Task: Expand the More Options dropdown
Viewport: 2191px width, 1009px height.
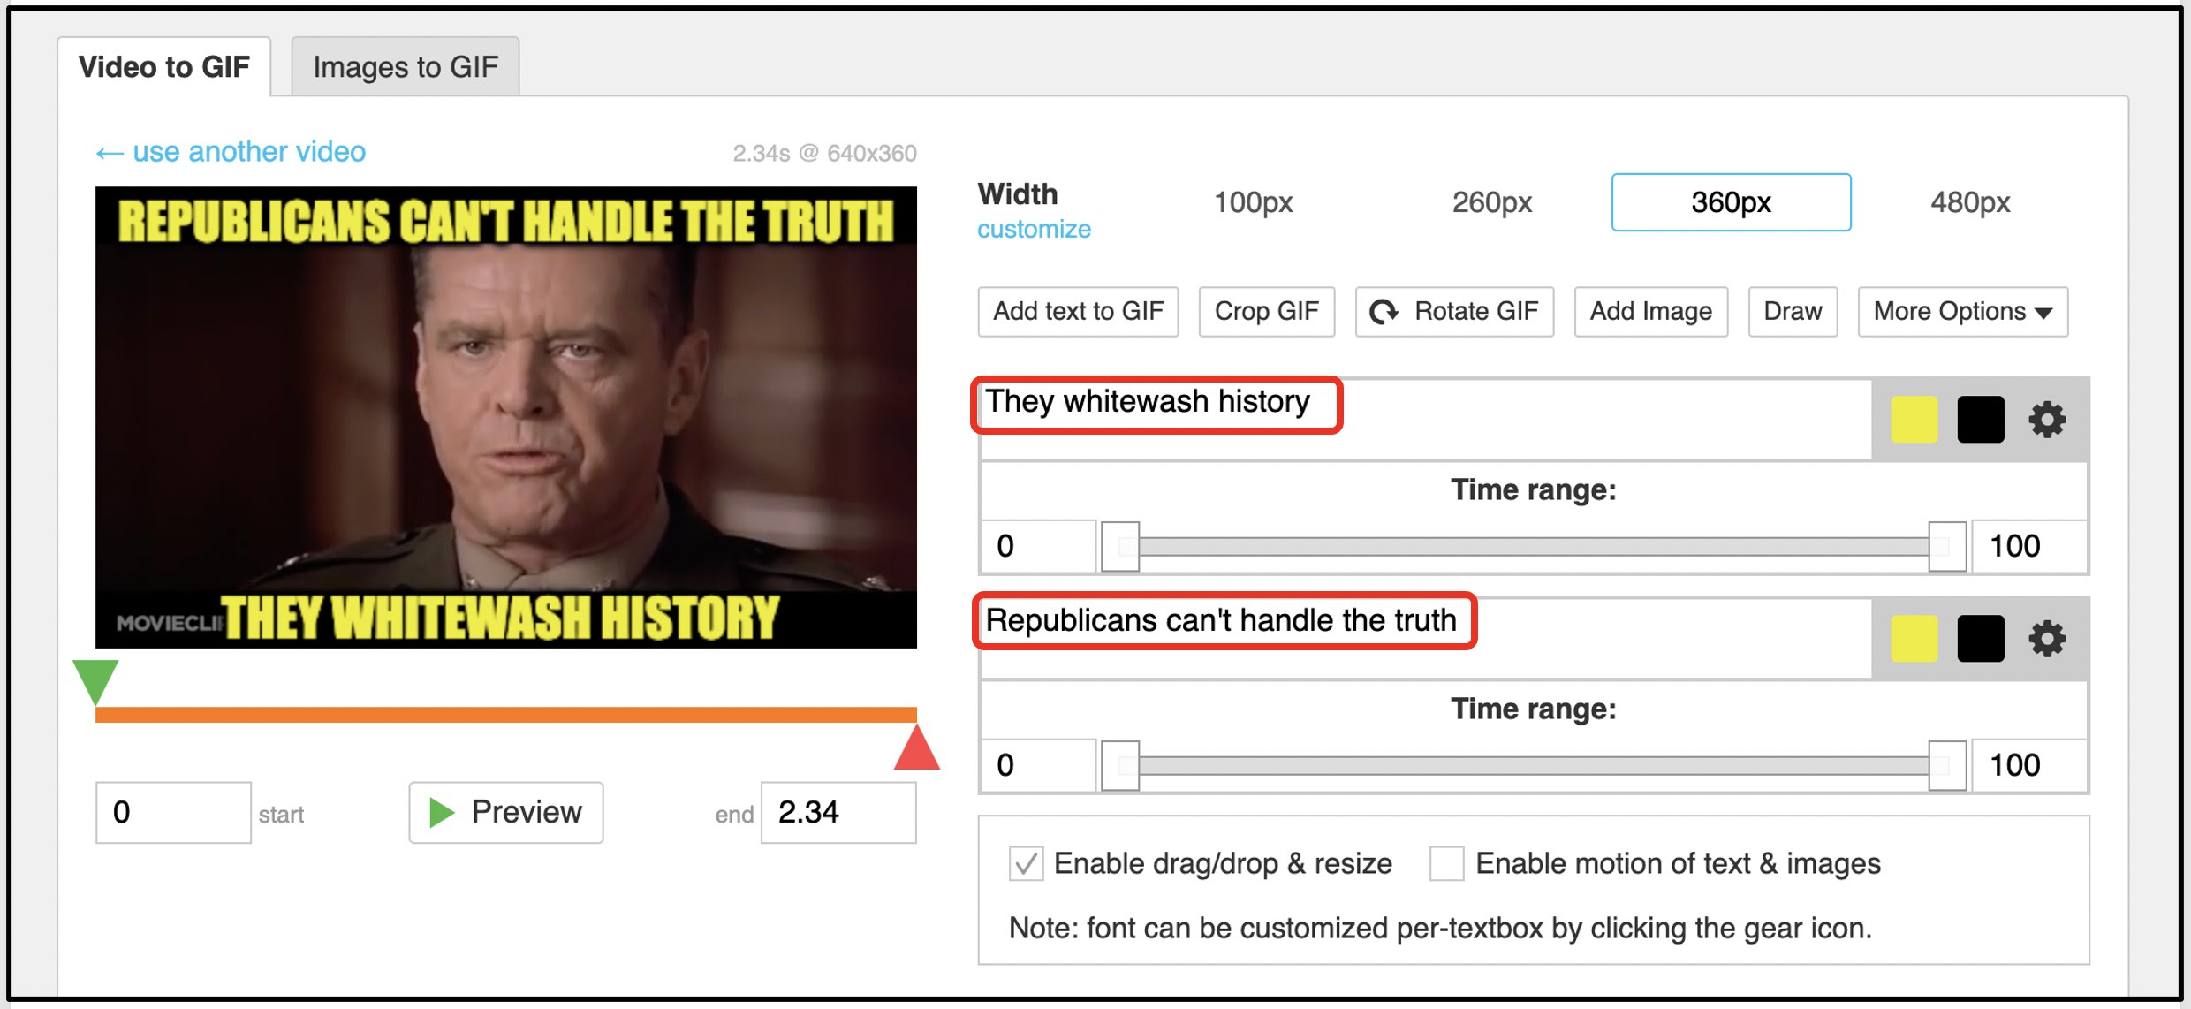Action: pyautogui.click(x=1962, y=312)
